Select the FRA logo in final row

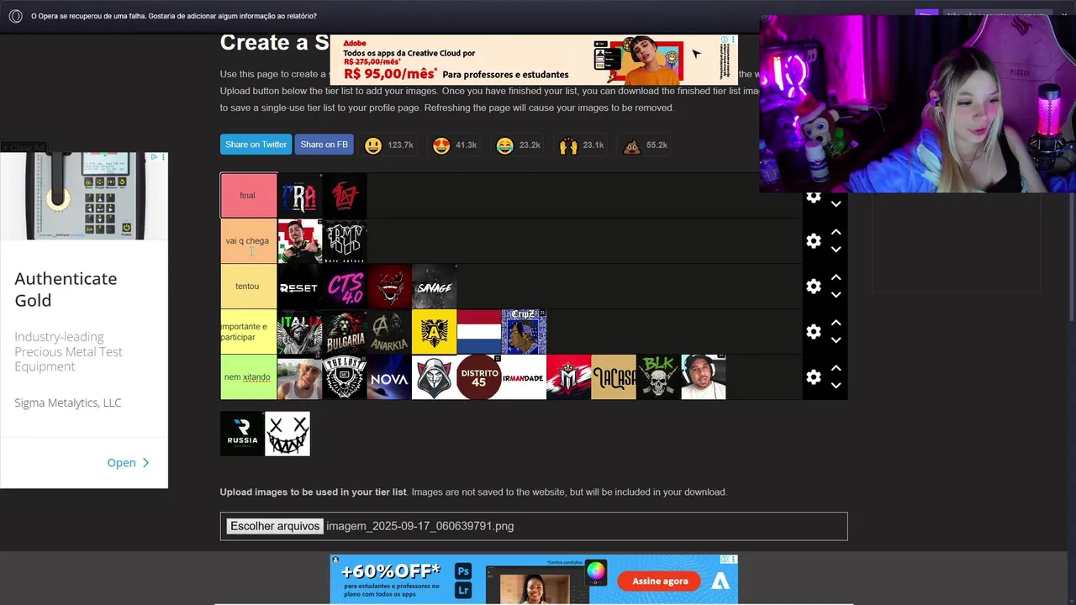[299, 196]
